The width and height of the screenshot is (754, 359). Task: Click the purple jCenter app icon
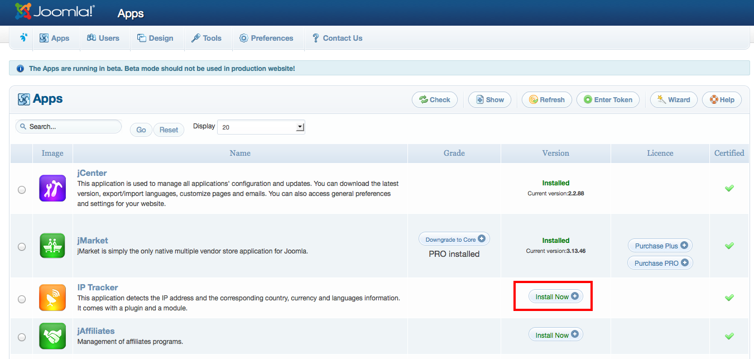click(52, 188)
